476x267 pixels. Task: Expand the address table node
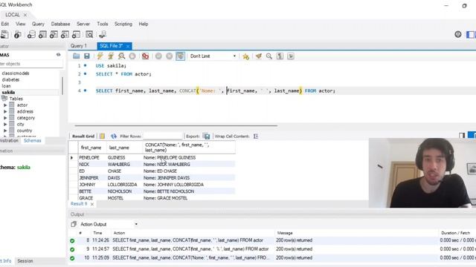pyautogui.click(x=5, y=112)
